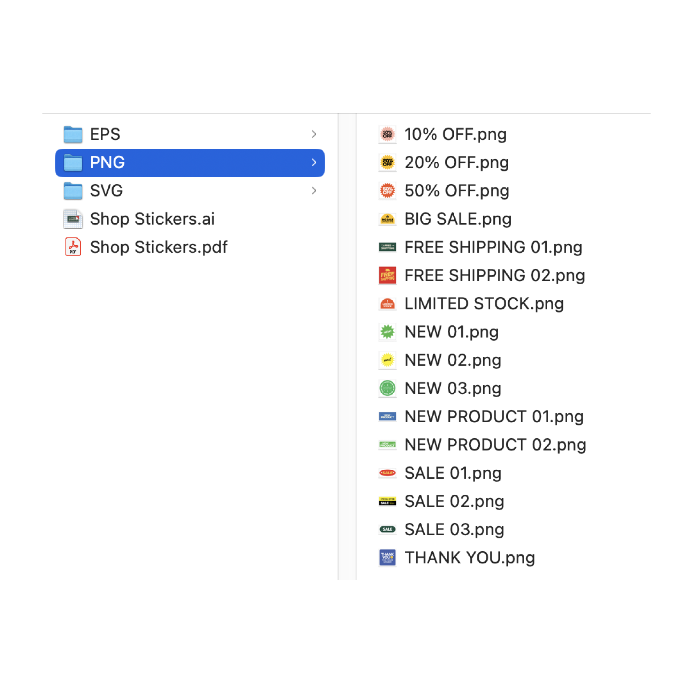Select the file 20% OFF.png

pos(456,163)
